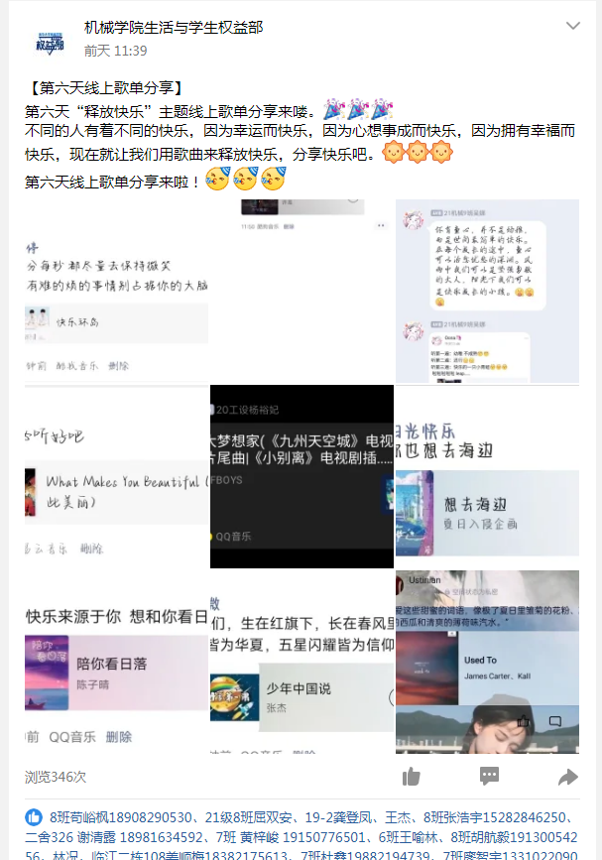Open the comments speech-bubble icon

[489, 776]
